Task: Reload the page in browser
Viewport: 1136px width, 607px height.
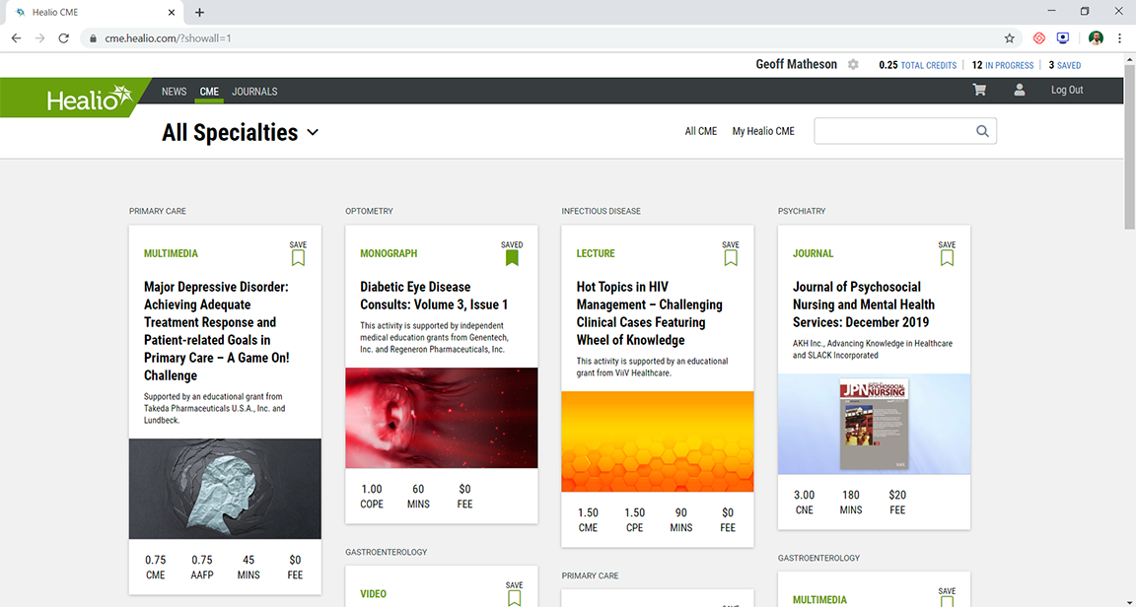Action: tap(64, 38)
